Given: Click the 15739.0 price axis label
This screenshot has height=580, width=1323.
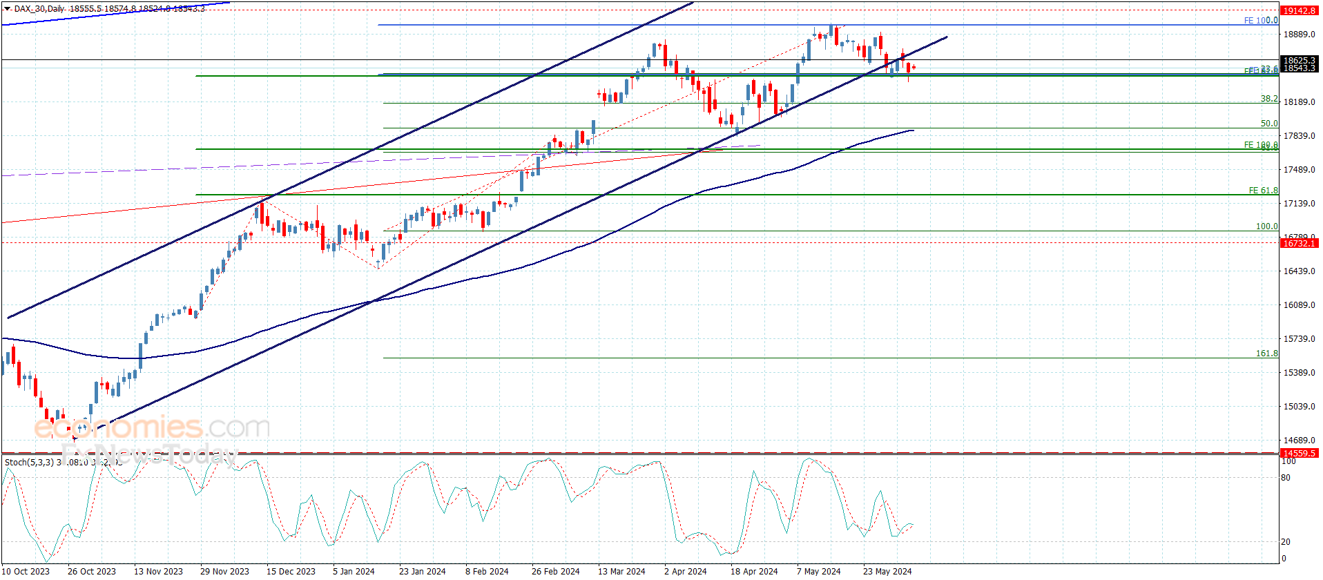Looking at the screenshot, I should coord(1299,339).
